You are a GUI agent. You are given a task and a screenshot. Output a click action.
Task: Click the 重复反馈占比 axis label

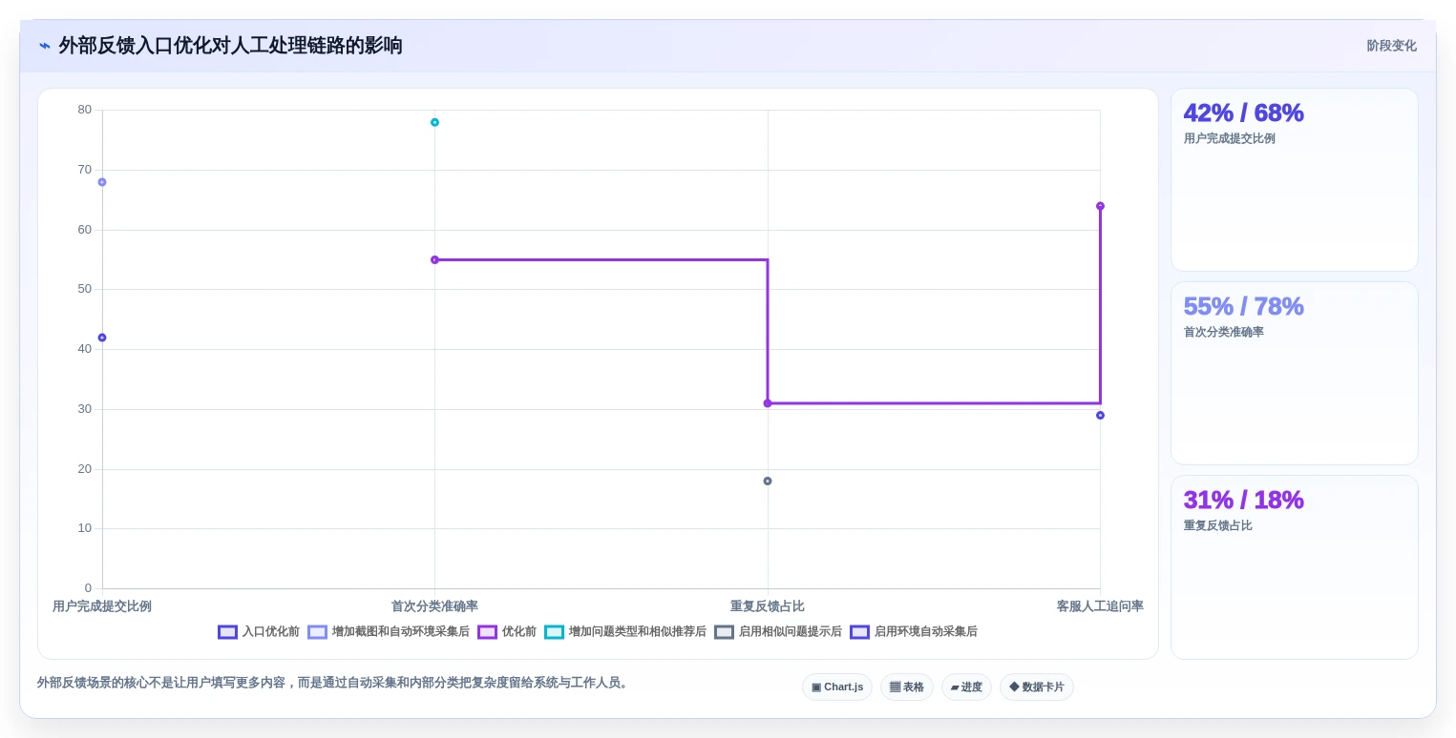pyautogui.click(x=768, y=606)
